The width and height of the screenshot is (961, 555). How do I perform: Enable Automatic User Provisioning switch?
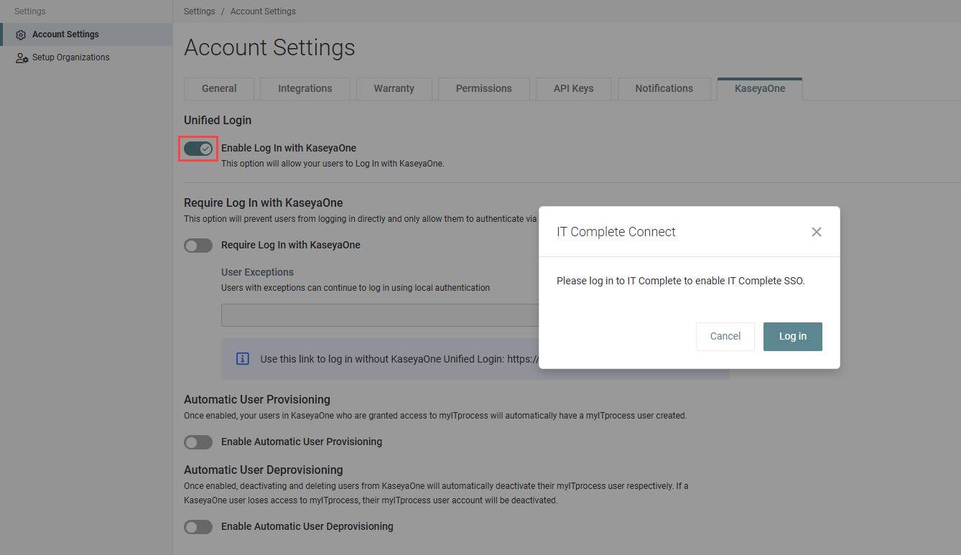point(198,442)
